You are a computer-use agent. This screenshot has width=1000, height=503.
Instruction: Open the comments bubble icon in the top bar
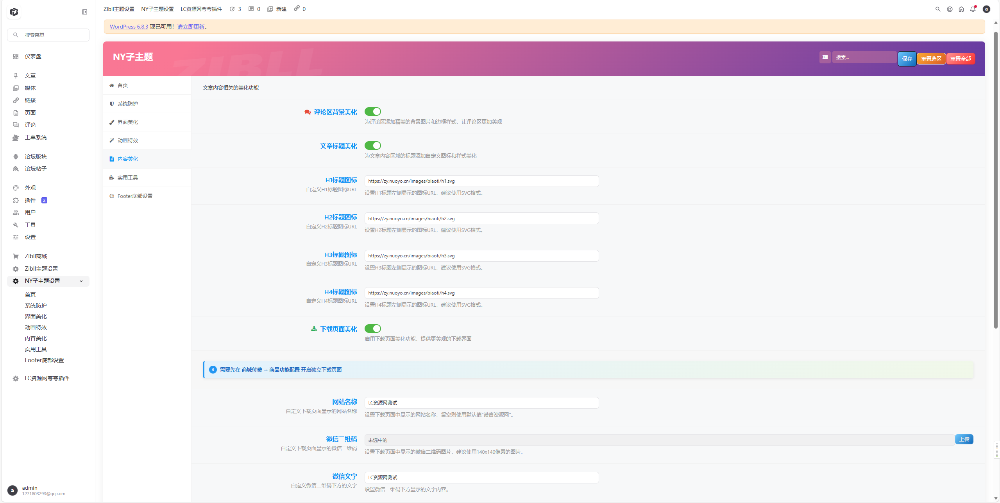251,9
